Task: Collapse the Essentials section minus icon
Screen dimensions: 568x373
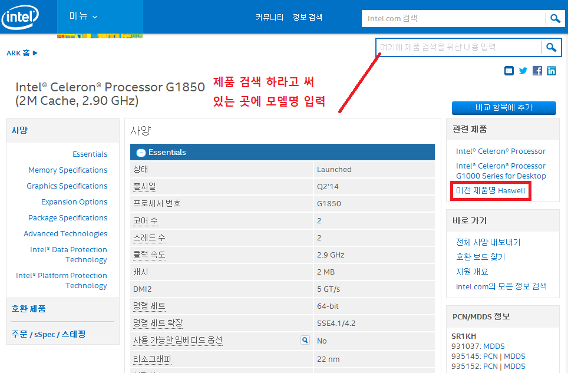Action: click(141, 153)
